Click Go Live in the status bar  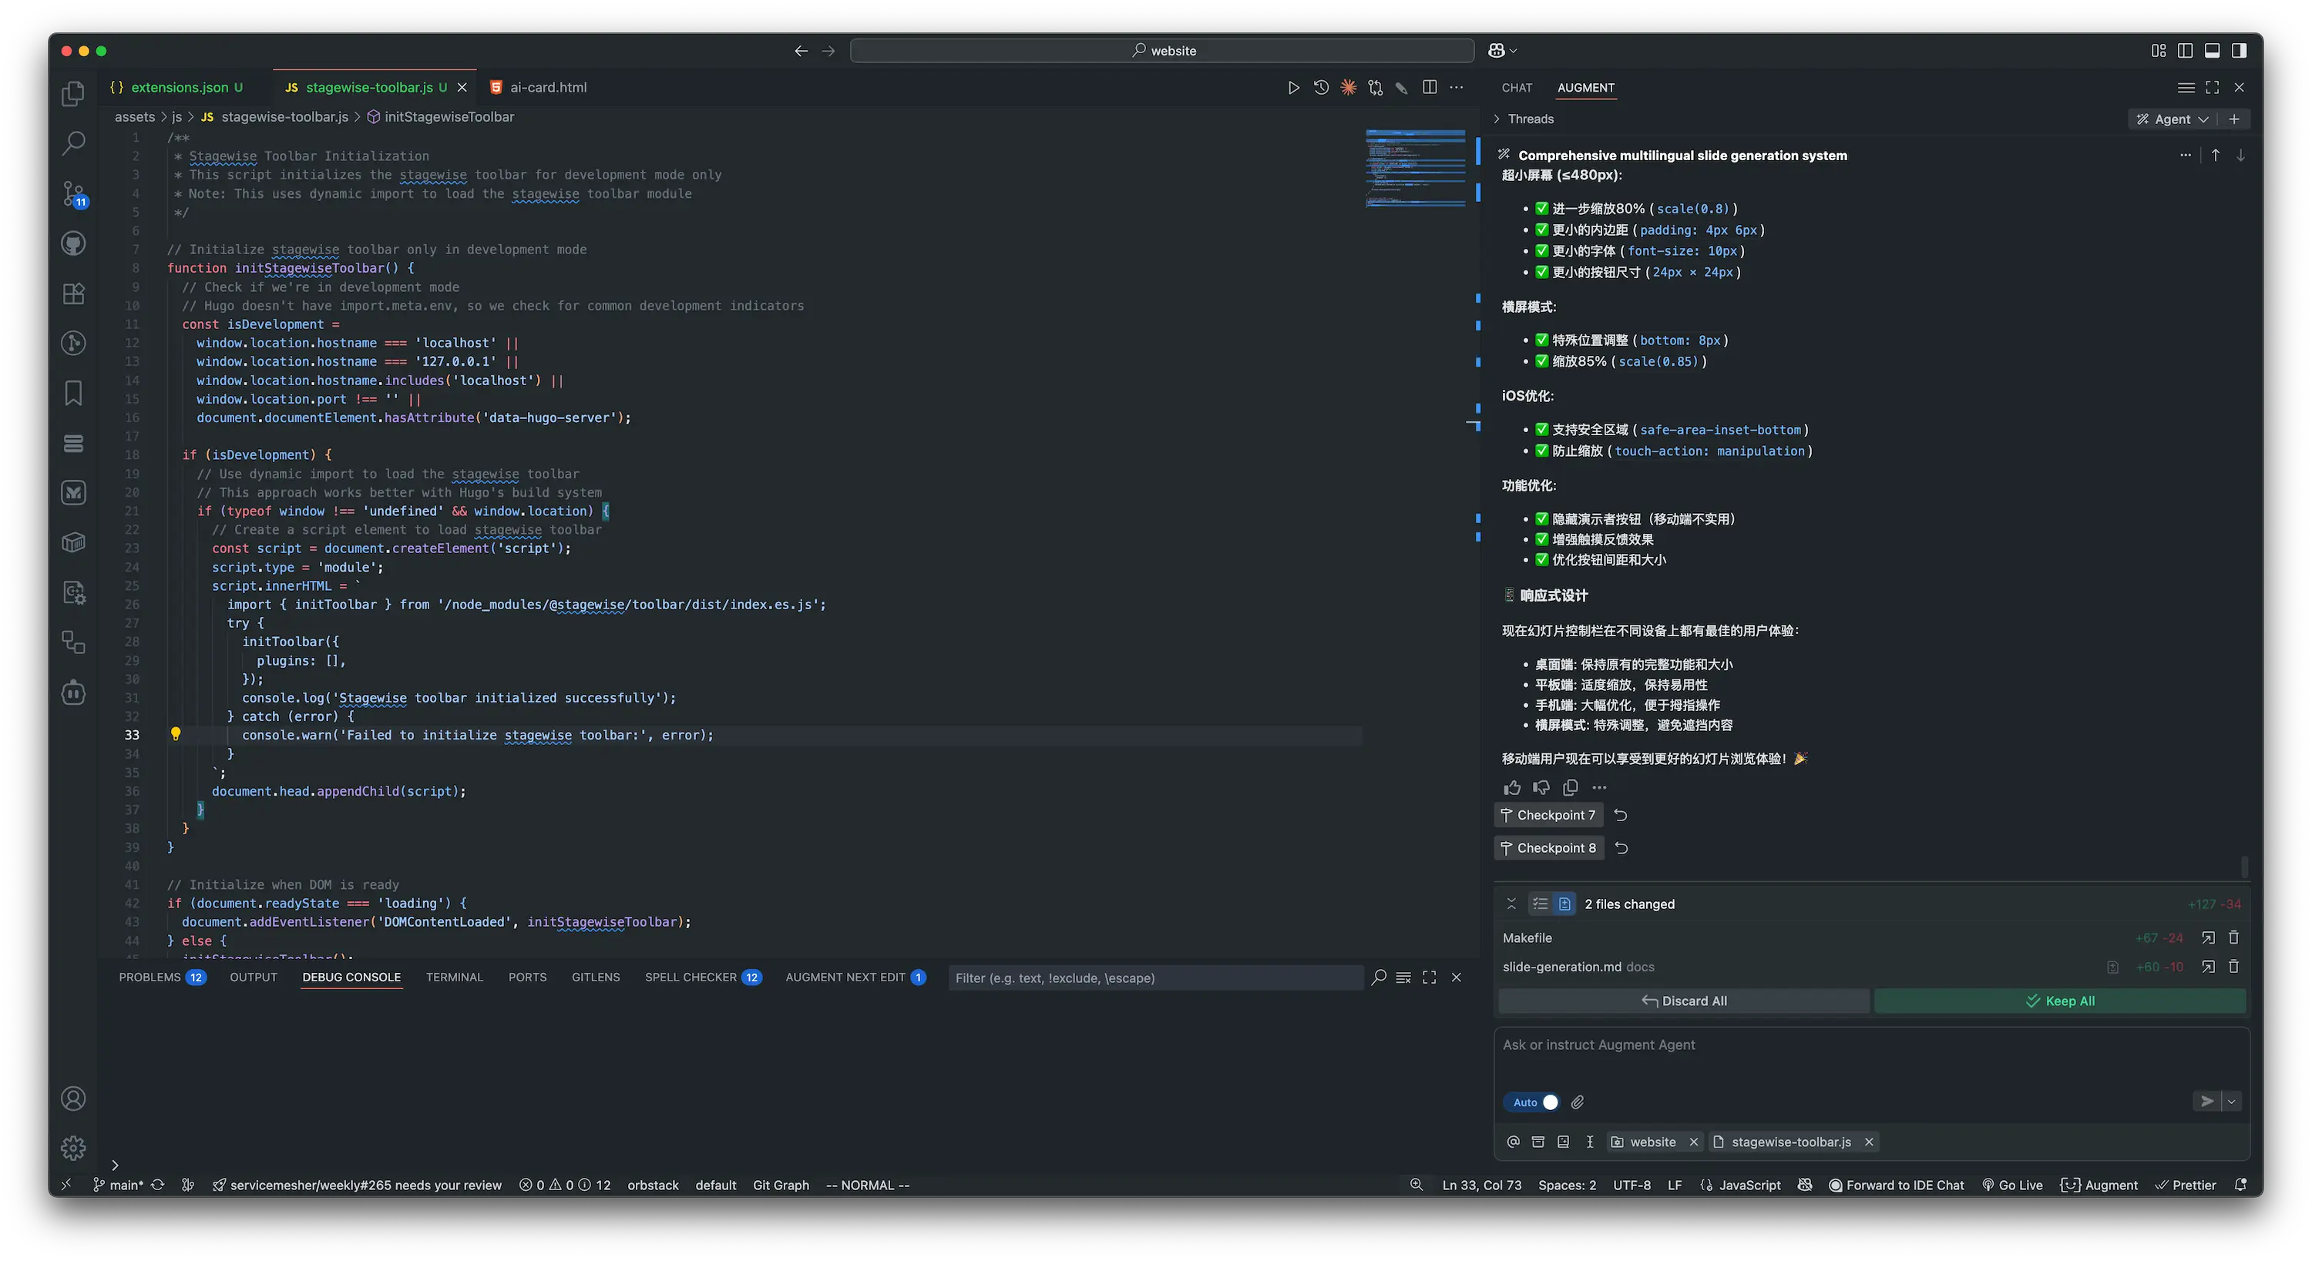click(2012, 1186)
